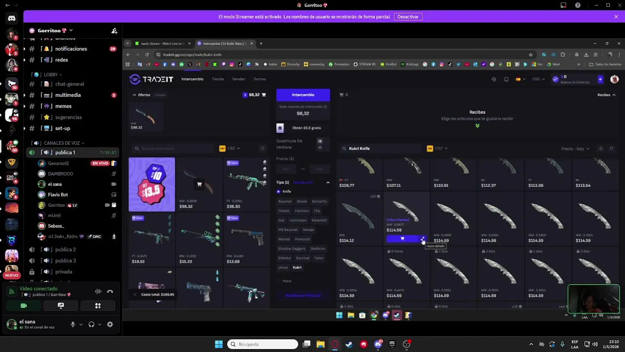Collapse the Recibes panel
The width and height of the screenshot is (625, 352).
point(606,95)
